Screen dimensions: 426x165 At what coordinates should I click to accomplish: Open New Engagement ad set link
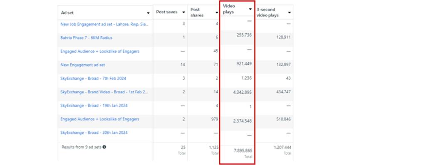point(83,65)
